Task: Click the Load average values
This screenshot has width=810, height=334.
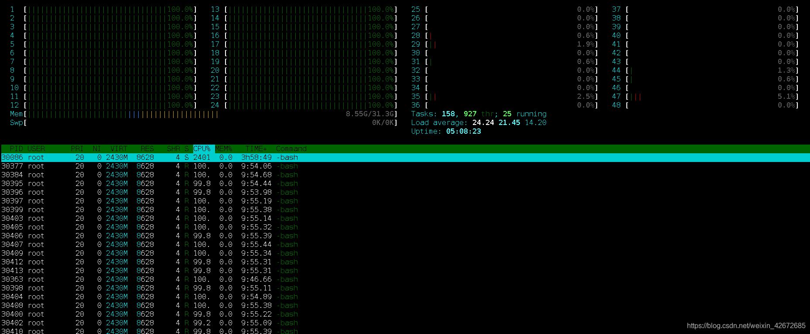Action: [509, 123]
